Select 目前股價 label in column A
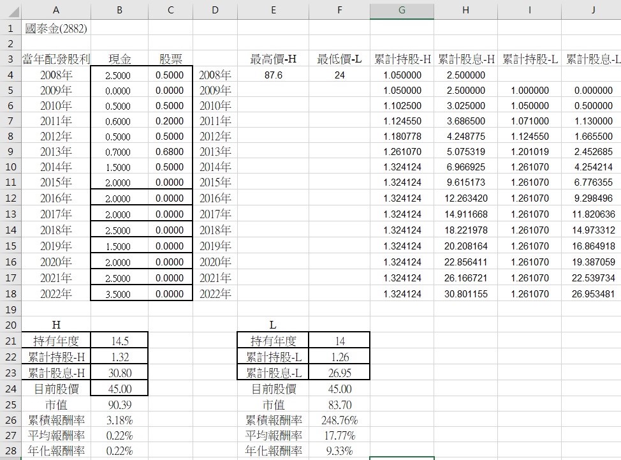Screen dimensions: 621x460 click(x=56, y=389)
